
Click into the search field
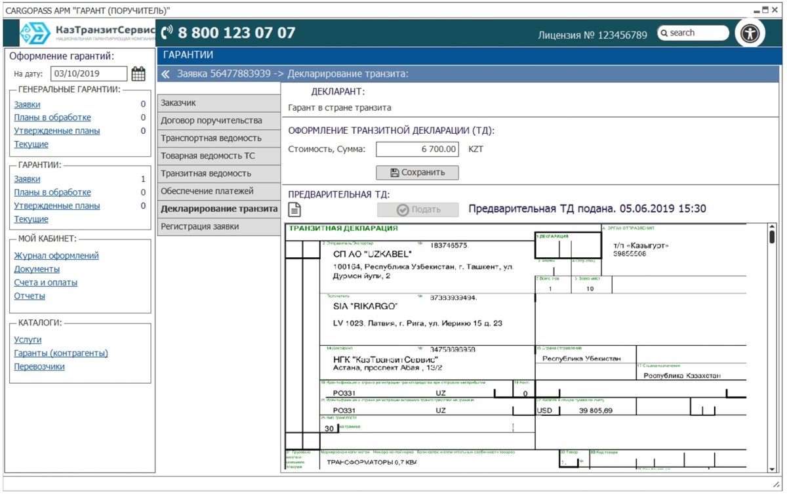(693, 33)
